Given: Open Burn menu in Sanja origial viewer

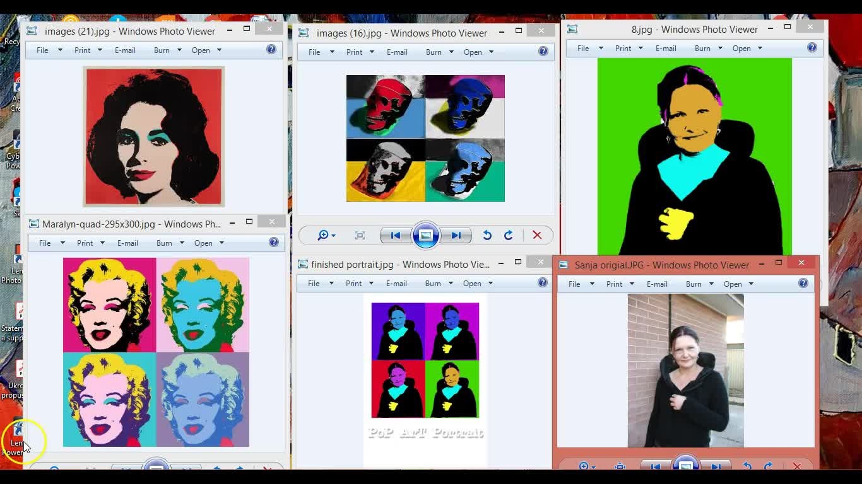Looking at the screenshot, I should pyautogui.click(x=699, y=284).
